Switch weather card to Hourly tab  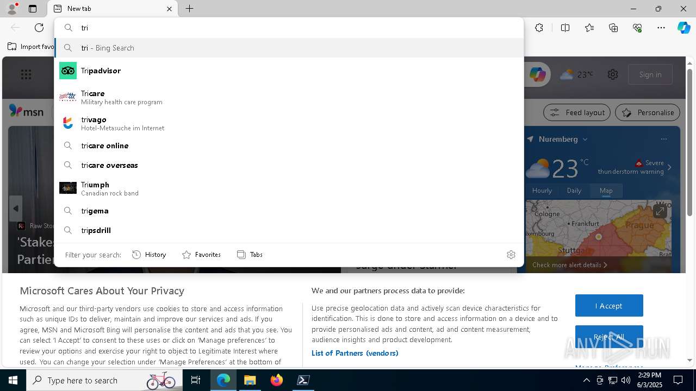click(x=542, y=191)
